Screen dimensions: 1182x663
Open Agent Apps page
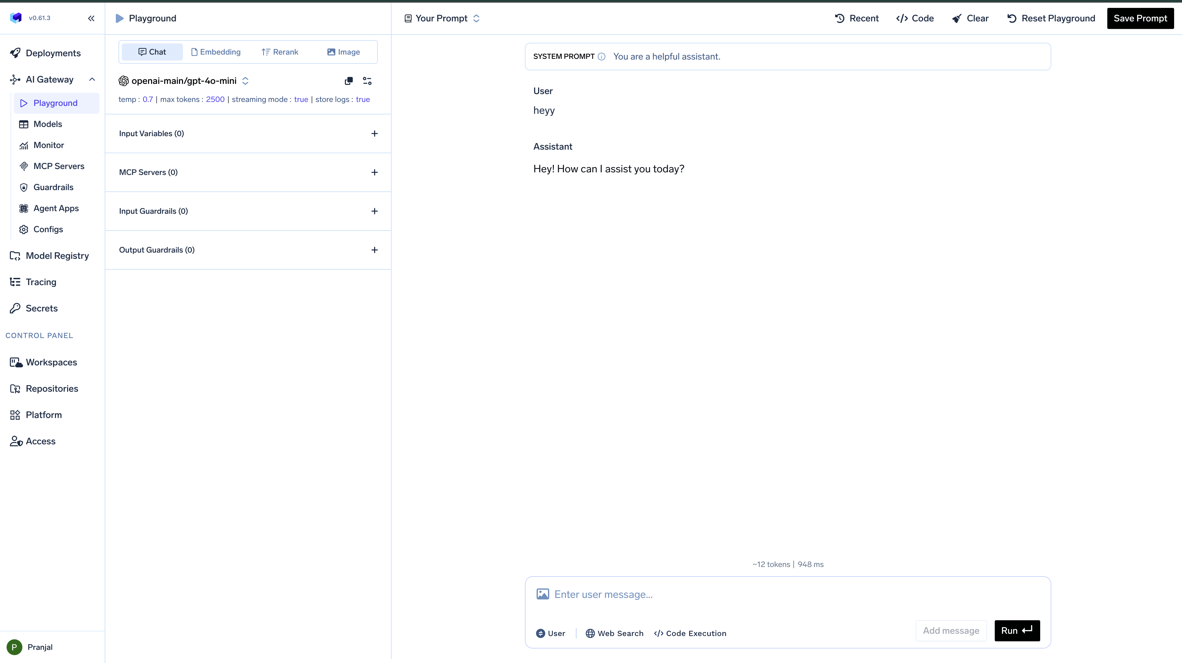(56, 209)
